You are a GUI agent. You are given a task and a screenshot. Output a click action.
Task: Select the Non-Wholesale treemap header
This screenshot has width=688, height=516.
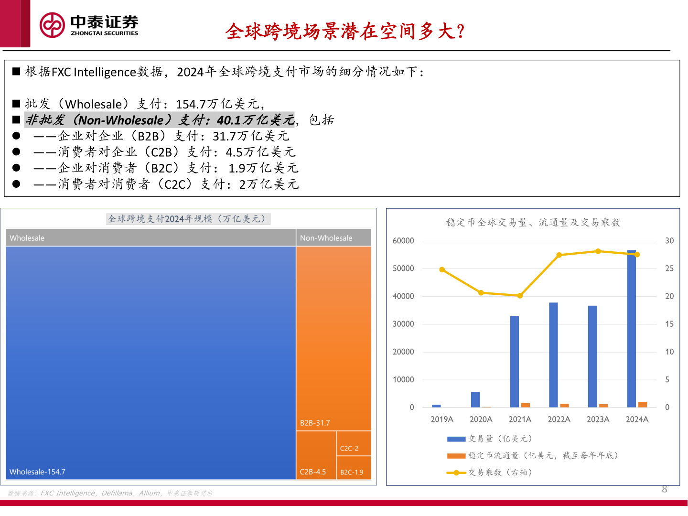click(x=333, y=238)
